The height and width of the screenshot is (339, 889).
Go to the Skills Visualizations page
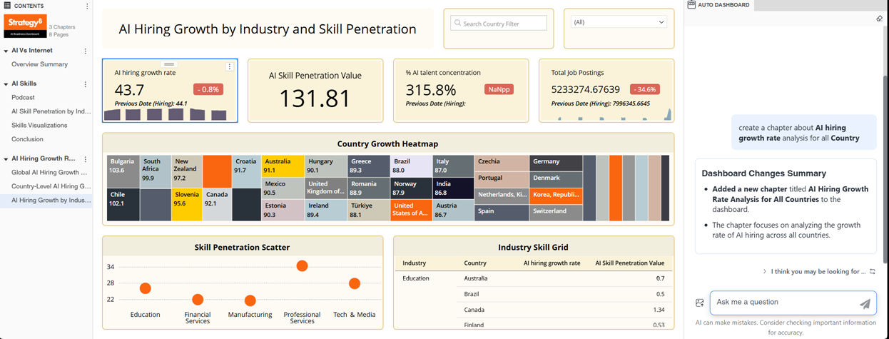39,125
